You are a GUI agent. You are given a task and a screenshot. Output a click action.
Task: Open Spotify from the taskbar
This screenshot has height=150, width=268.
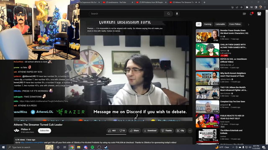click(92, 147)
